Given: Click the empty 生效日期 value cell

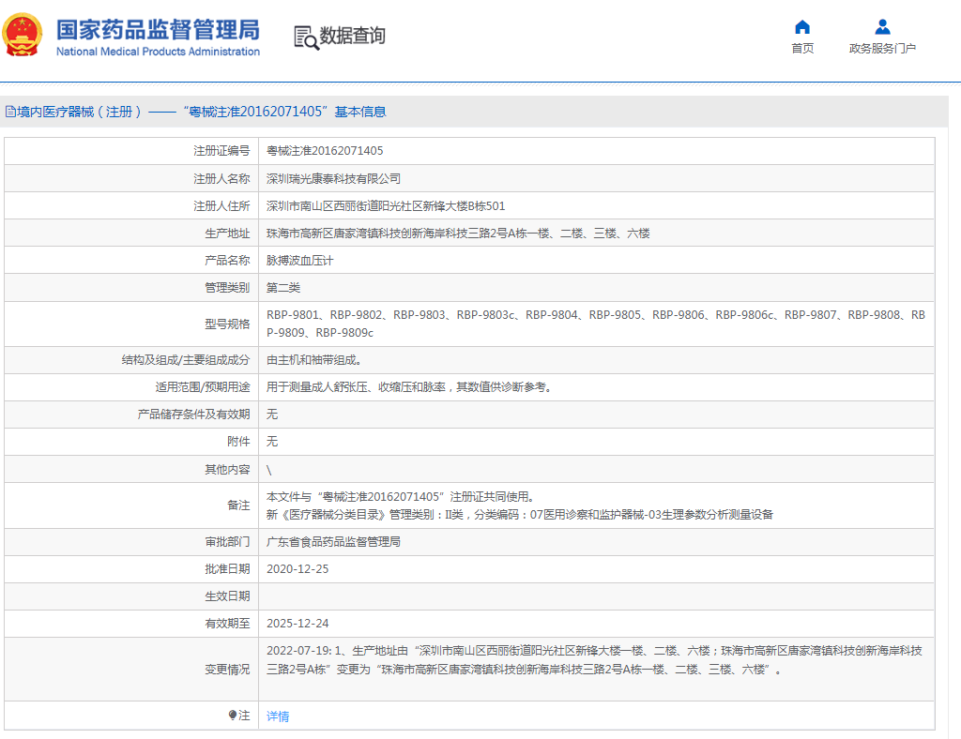Looking at the screenshot, I should pos(596,596).
